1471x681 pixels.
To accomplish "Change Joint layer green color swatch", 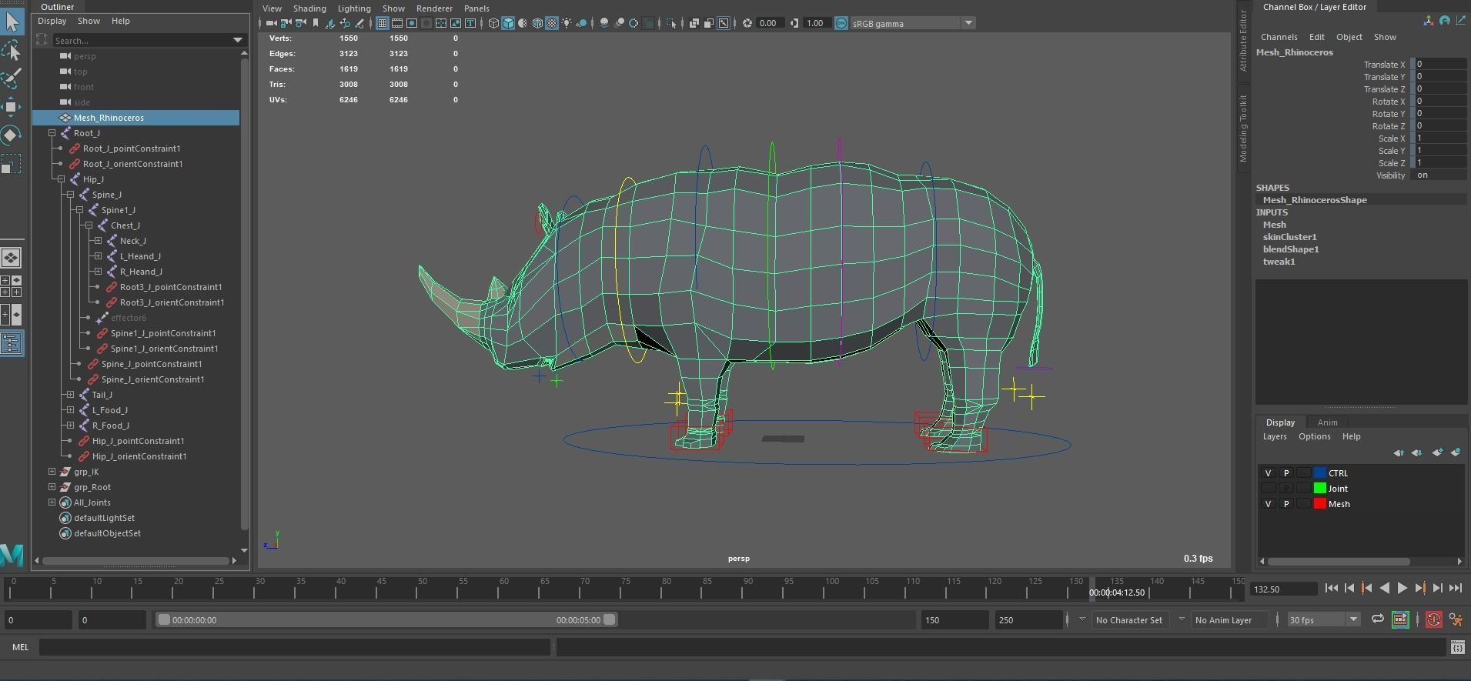I will (x=1319, y=489).
